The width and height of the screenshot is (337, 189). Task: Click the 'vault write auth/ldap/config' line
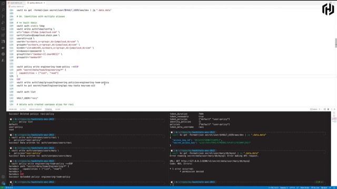(36, 29)
